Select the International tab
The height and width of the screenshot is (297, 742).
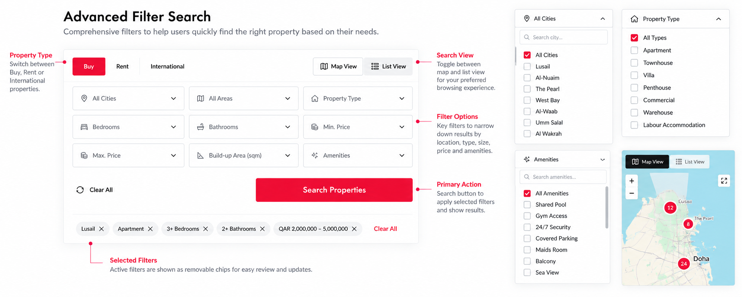(167, 66)
